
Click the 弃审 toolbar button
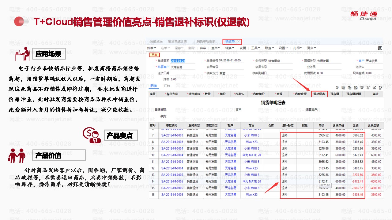tap(203, 48)
